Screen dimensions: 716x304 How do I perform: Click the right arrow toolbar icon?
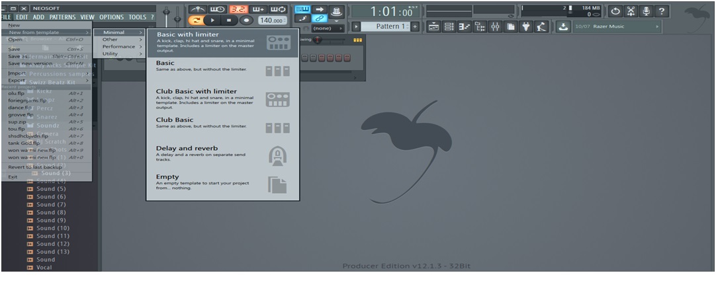pos(319,9)
